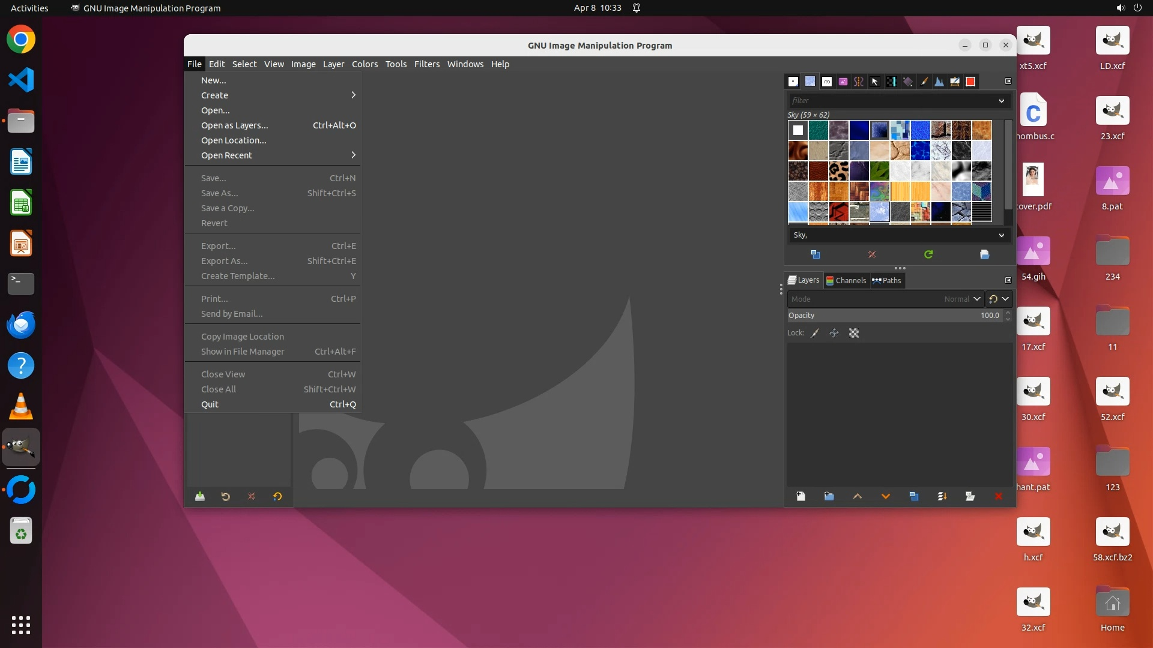This screenshot has height=648, width=1153.
Task: Create a new layer via layers panel icon
Action: [800, 496]
